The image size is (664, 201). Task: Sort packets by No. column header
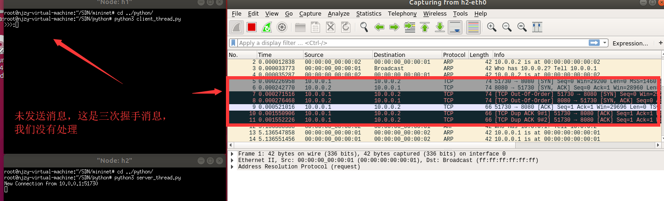pos(242,55)
